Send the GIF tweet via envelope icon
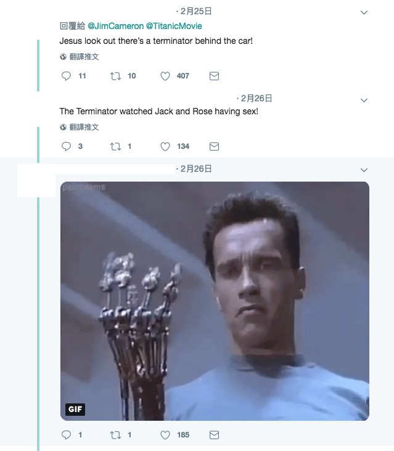This screenshot has width=394, height=451. pyautogui.click(x=214, y=435)
